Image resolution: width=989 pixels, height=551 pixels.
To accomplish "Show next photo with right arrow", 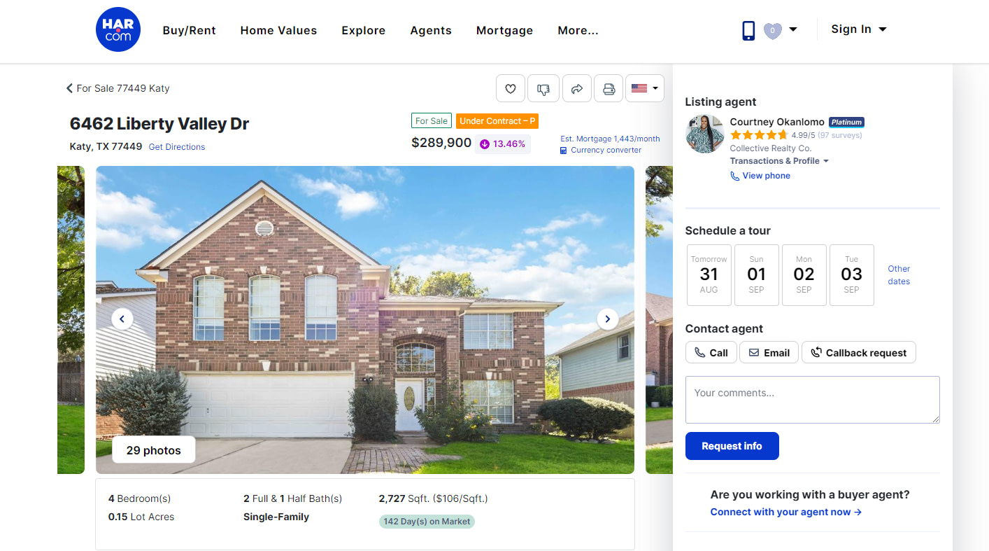I will 608,319.
